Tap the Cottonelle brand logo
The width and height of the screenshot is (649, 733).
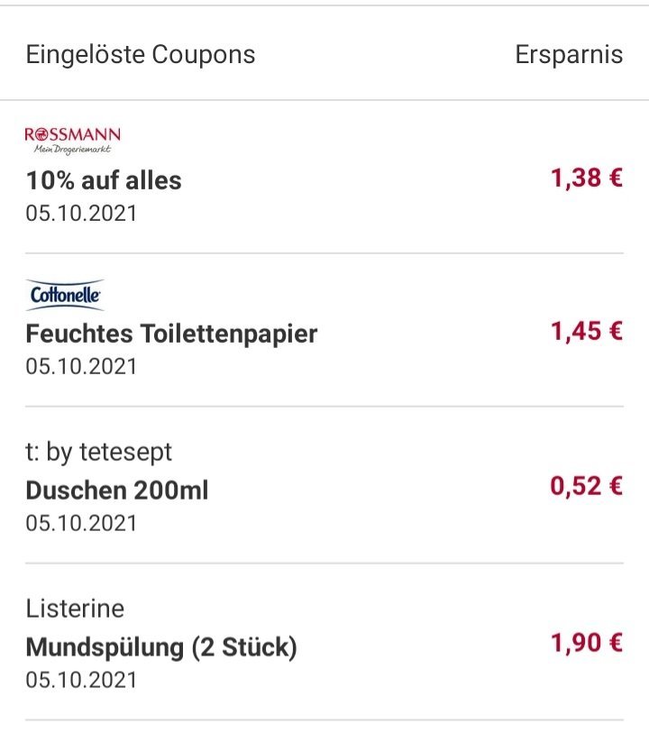(x=65, y=295)
